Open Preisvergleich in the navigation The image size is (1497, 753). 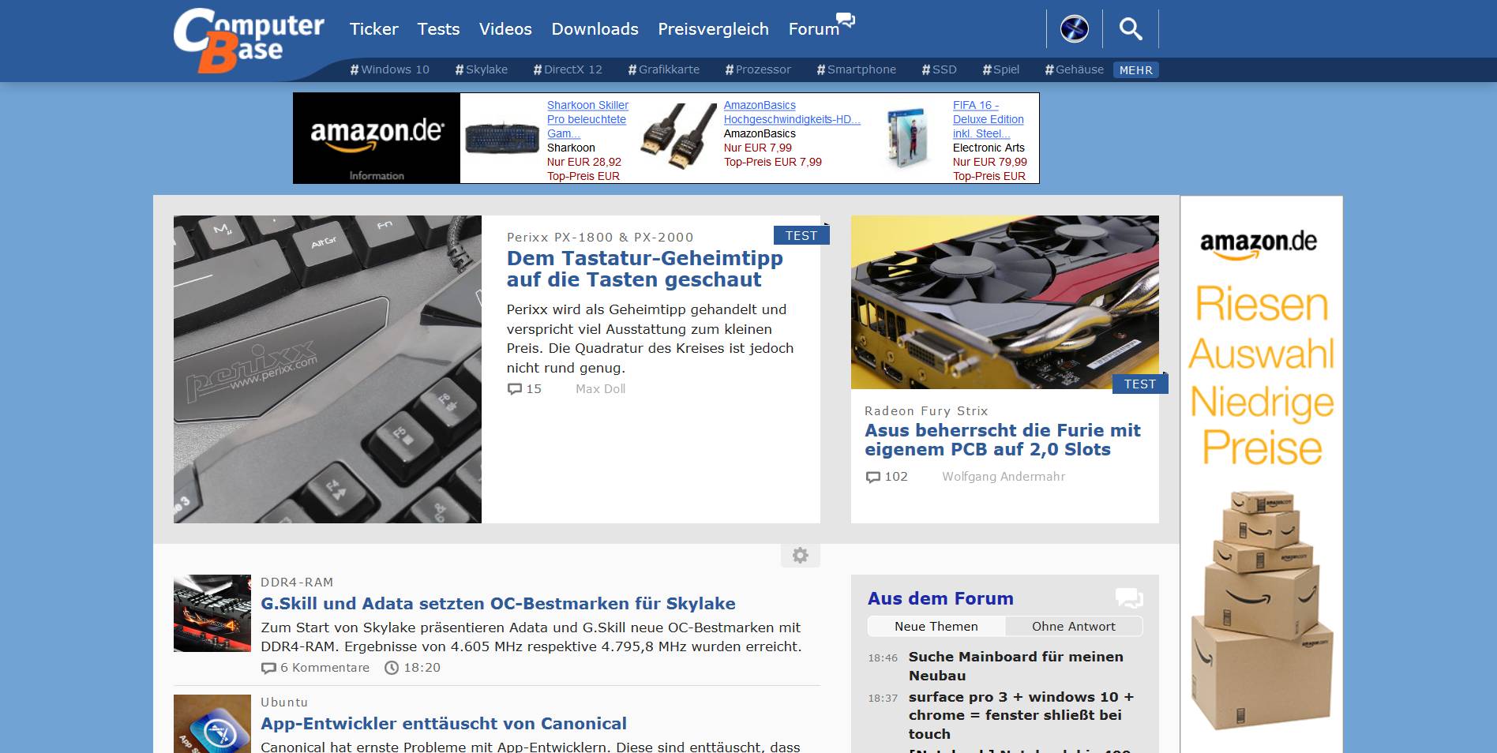pos(713,29)
